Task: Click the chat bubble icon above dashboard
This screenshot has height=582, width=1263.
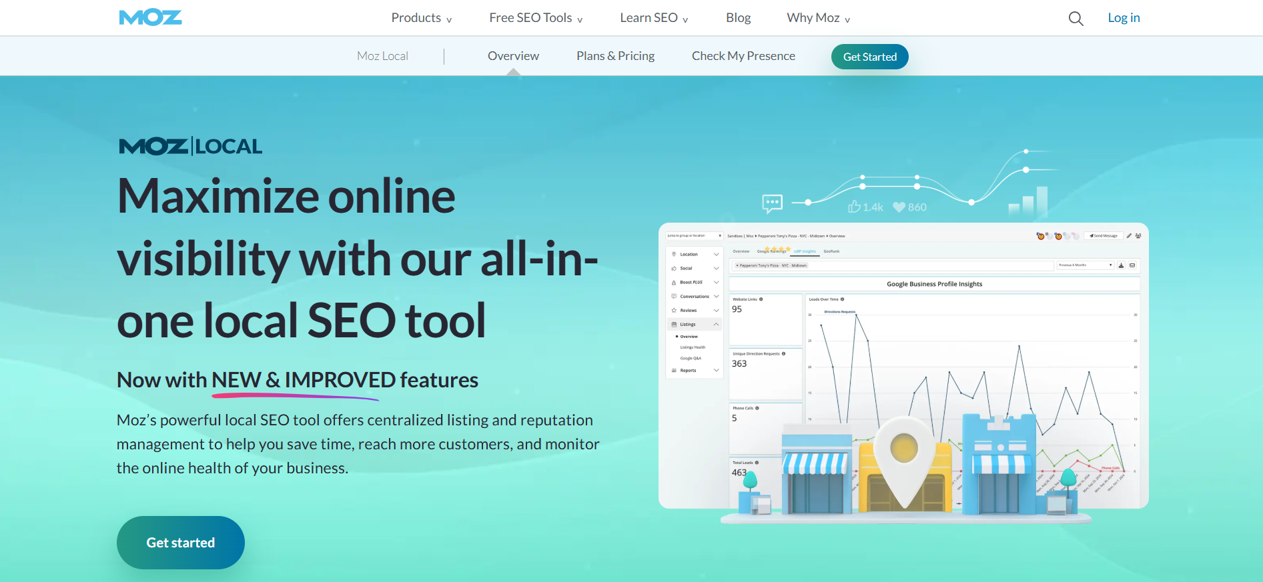Action: click(x=772, y=203)
